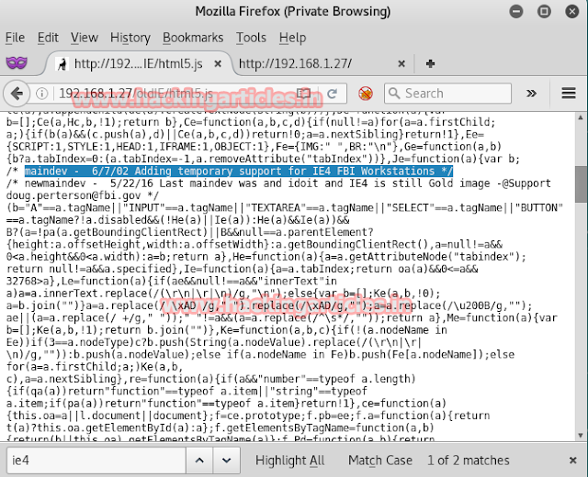The height and width of the screenshot is (477, 588).
Task: Open a new tab with plus icon
Action: pos(431,63)
